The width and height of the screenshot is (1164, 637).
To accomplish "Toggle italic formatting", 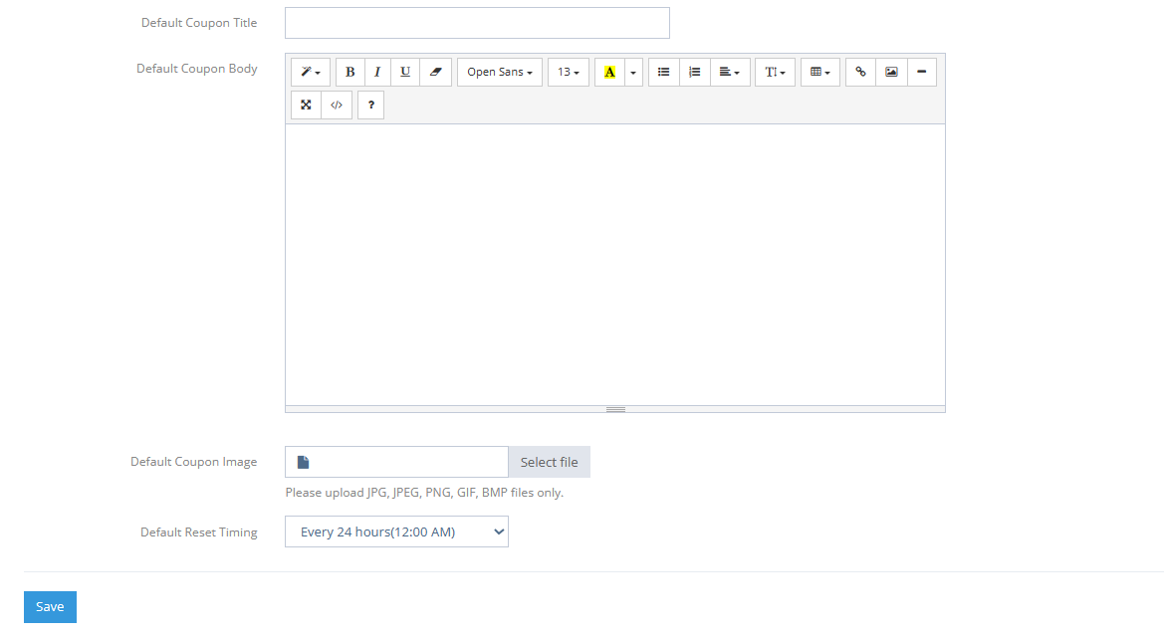I will 377,72.
